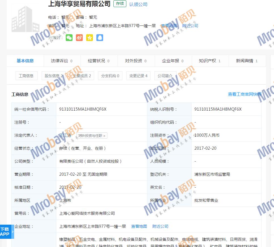
Task: Select the 对外投资 tab
Action: 136,61
